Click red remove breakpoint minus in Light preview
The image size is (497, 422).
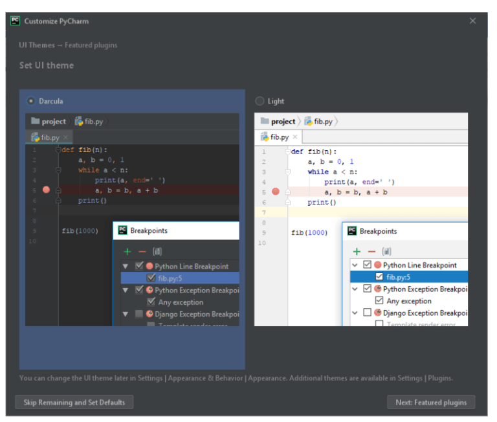coord(372,252)
